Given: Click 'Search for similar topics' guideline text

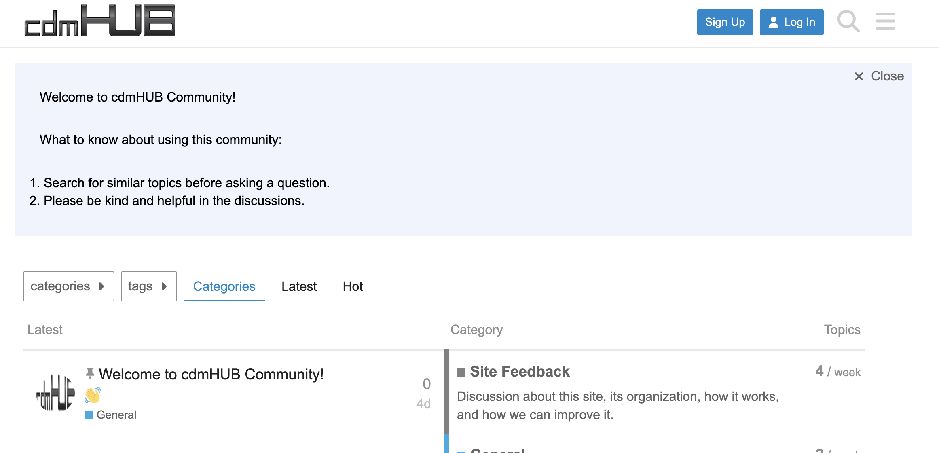Looking at the screenshot, I should pyautogui.click(x=186, y=183).
